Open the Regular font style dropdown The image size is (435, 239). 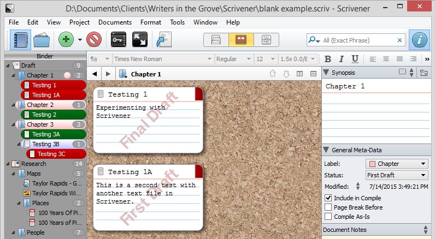point(233,59)
